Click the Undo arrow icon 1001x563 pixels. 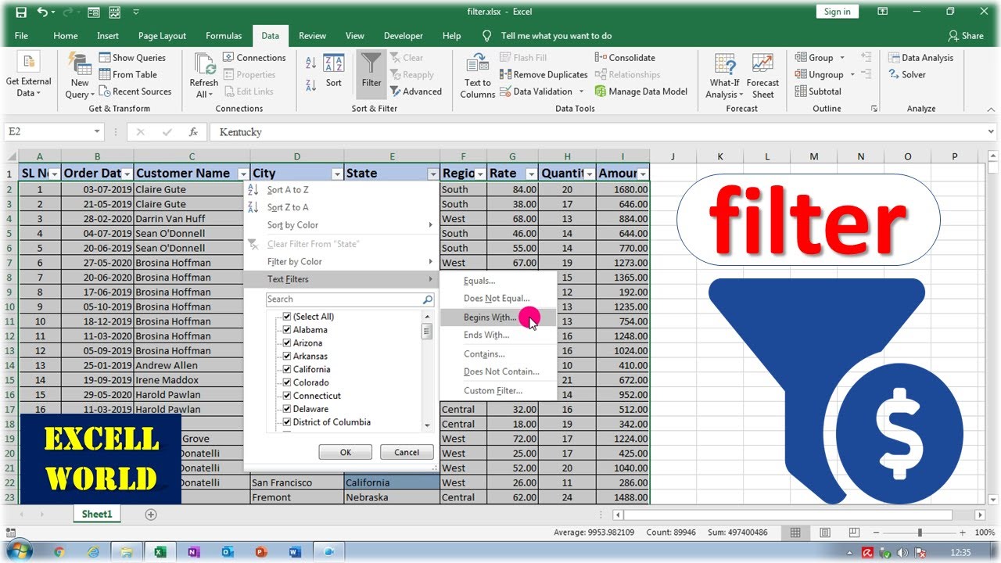[43, 12]
